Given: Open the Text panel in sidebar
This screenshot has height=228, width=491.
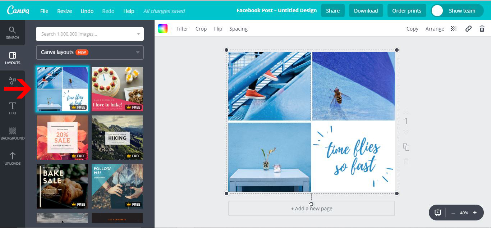Looking at the screenshot, I should click(13, 108).
